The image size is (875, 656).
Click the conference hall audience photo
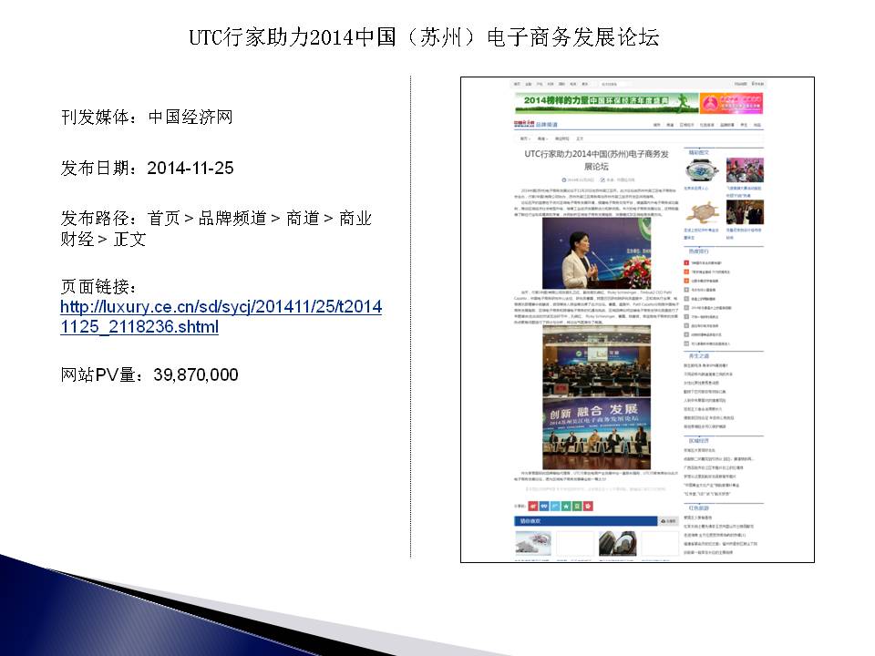tap(596, 361)
